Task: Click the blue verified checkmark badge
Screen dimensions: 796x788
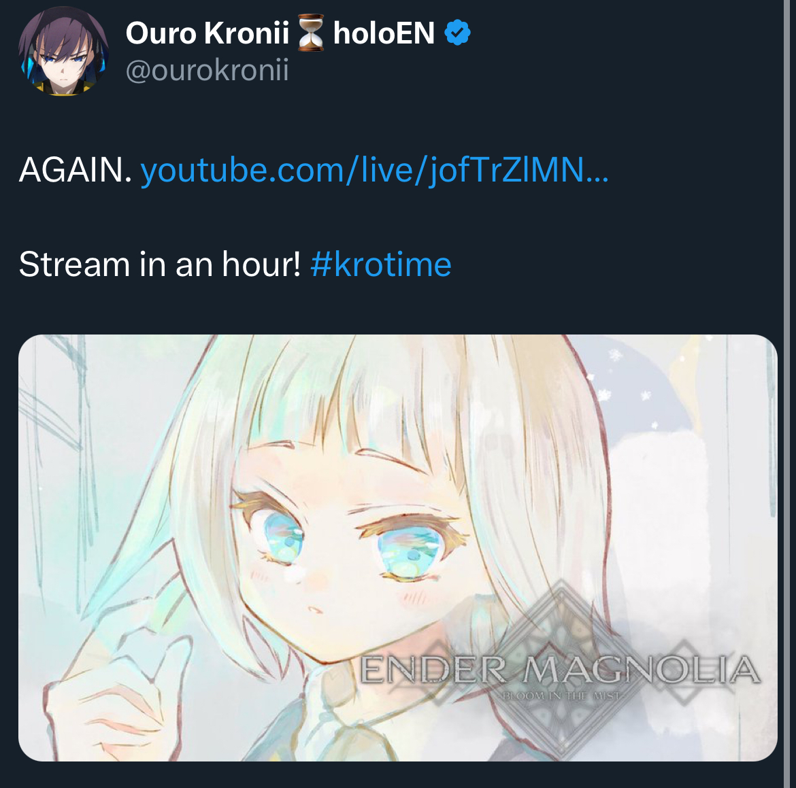Action: [457, 33]
